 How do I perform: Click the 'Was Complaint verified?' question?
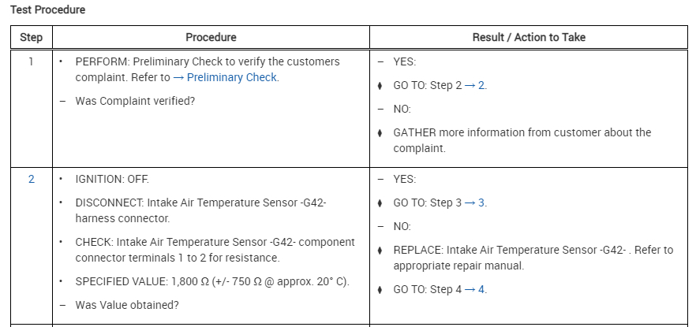135,101
